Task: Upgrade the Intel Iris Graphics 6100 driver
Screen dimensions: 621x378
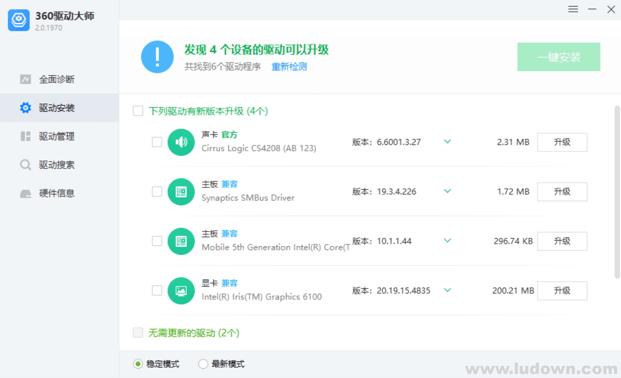Action: click(x=562, y=291)
